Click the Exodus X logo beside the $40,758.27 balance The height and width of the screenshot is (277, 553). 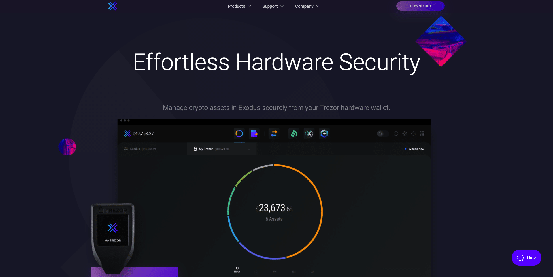pyautogui.click(x=127, y=134)
